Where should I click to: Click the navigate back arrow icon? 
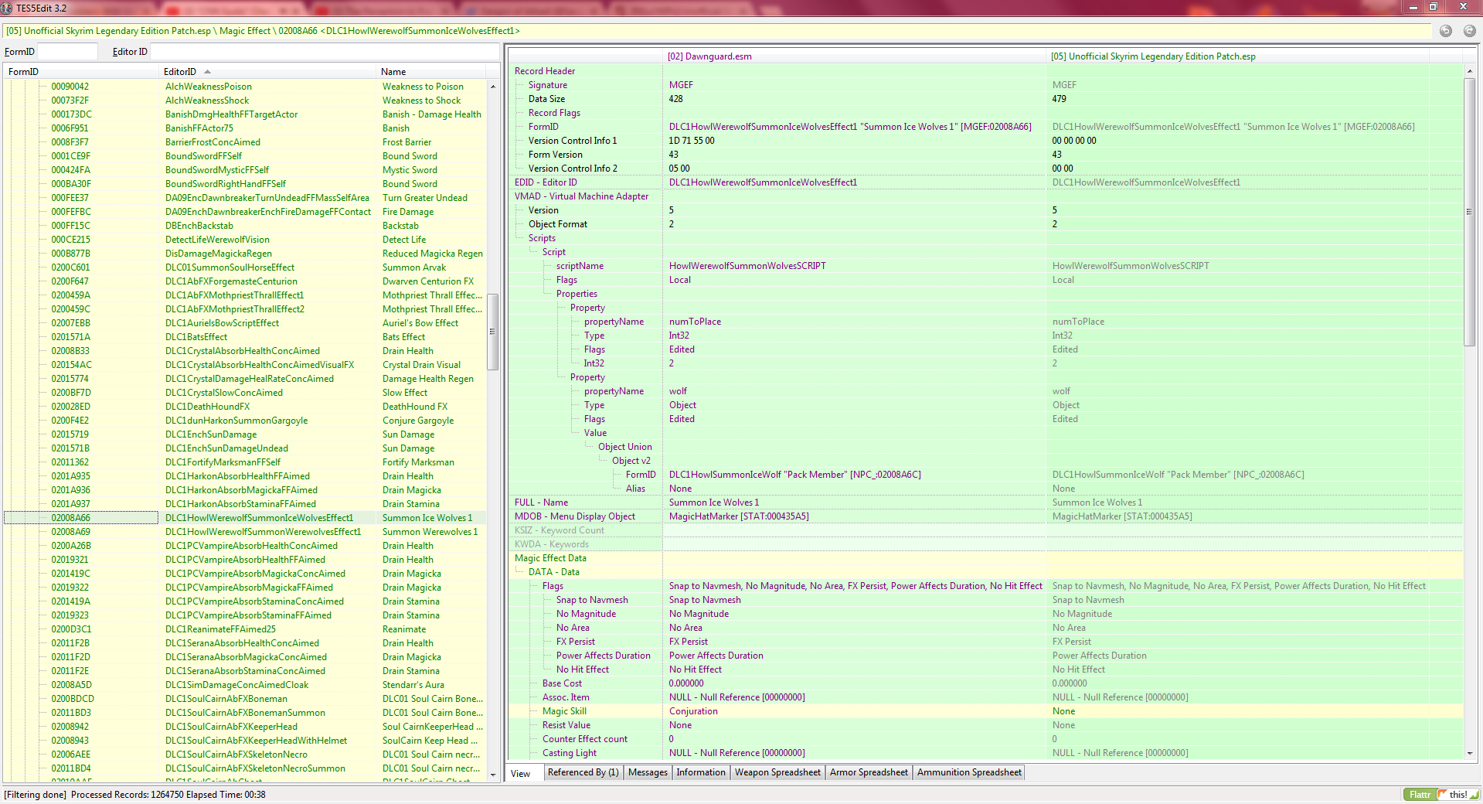(1445, 31)
